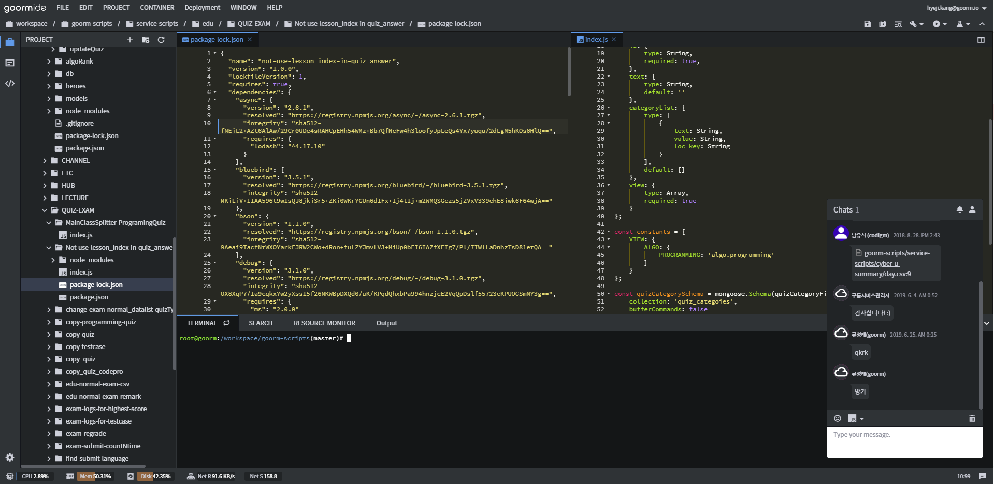Screen dimensions: 994x484
Task: Click the network icon beside Net R
Action: click(191, 476)
